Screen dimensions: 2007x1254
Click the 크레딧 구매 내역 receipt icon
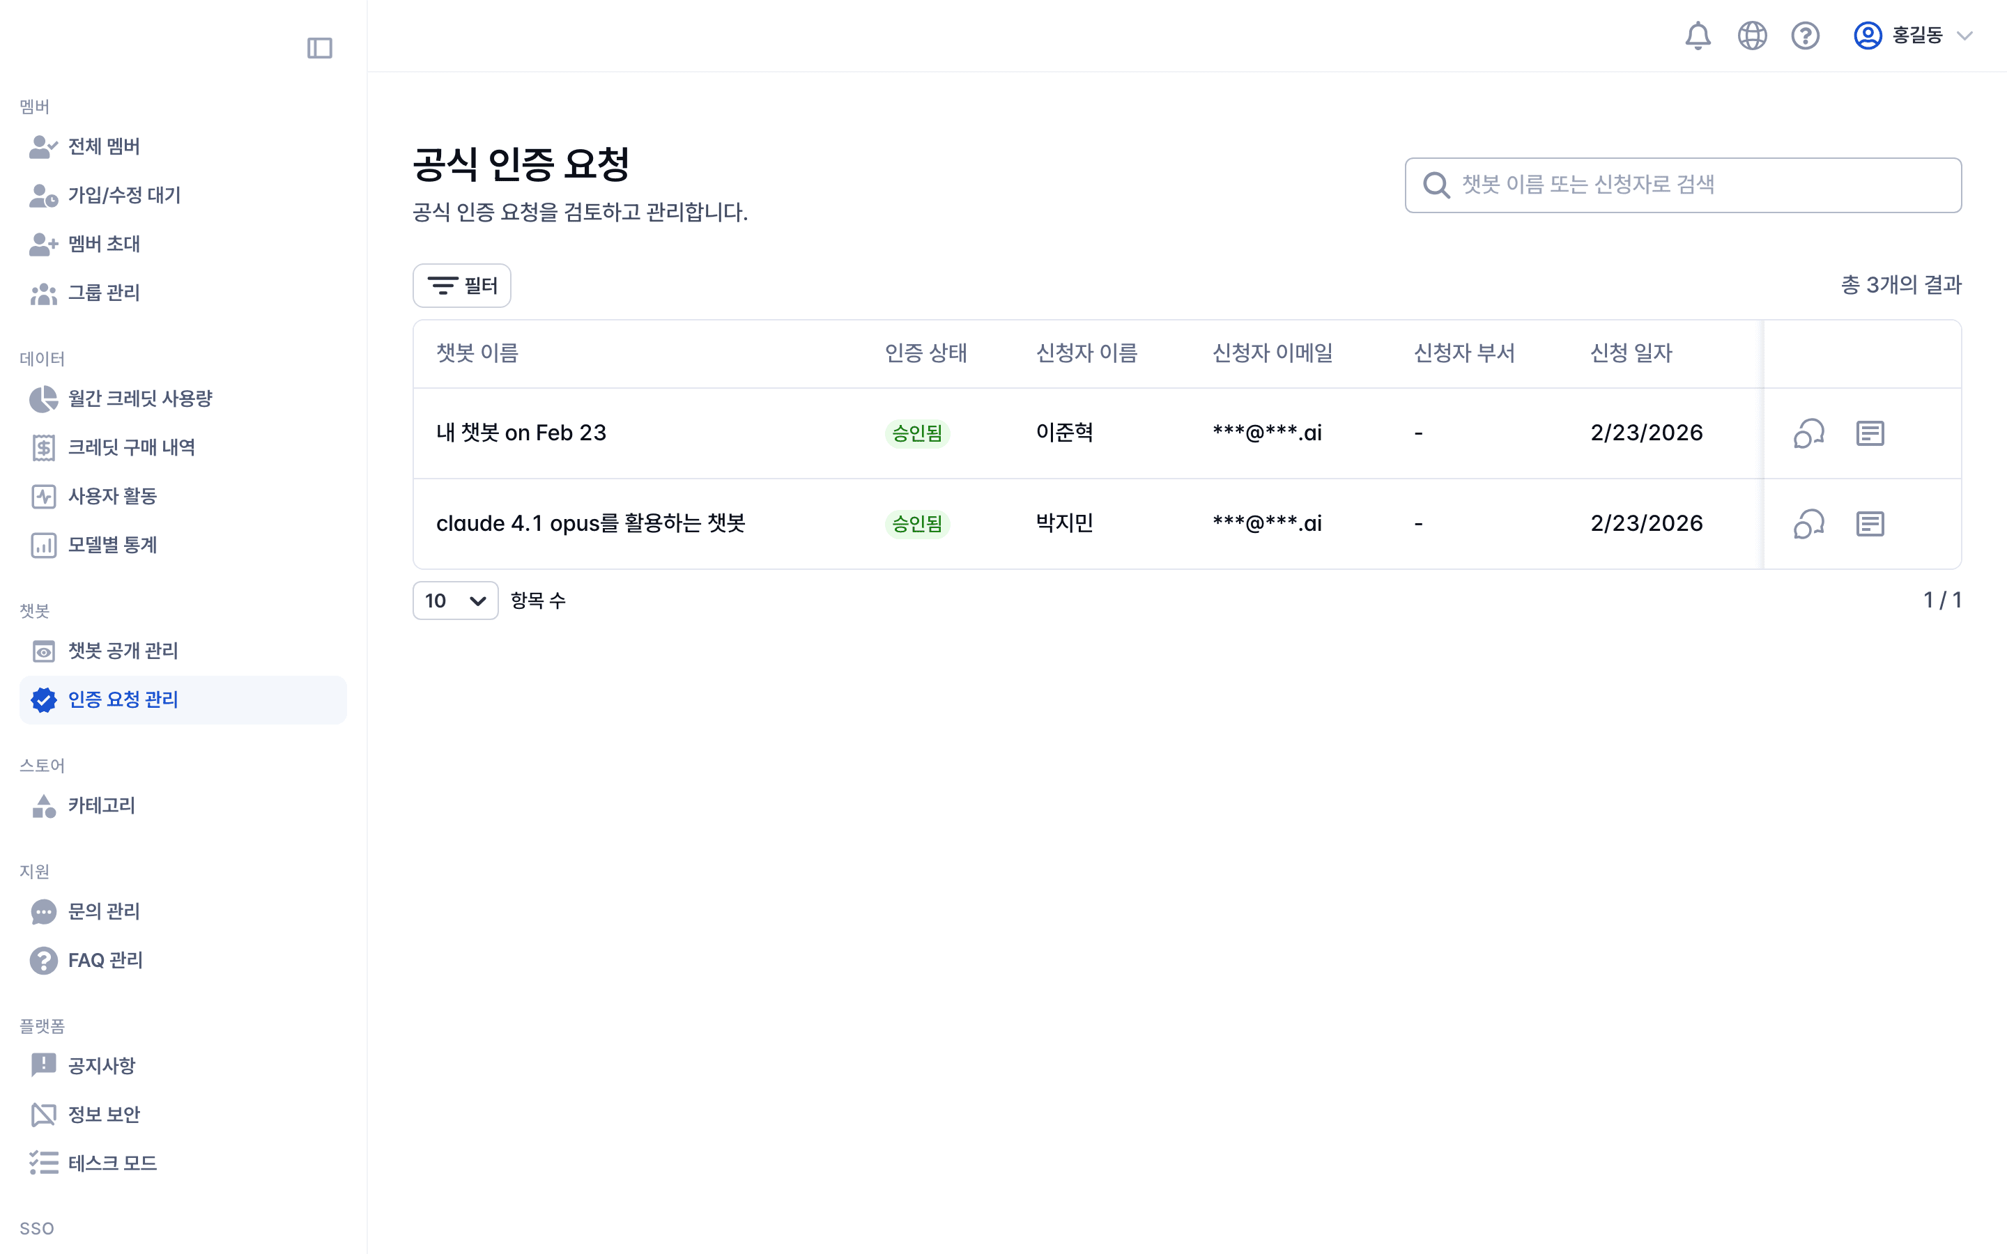43,447
